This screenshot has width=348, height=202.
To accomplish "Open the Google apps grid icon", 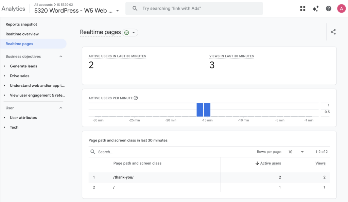I will tap(303, 9).
